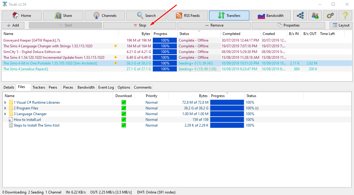The image size is (354, 195).
Task: Click the OUT speed in status bar
Action: coord(111,192)
